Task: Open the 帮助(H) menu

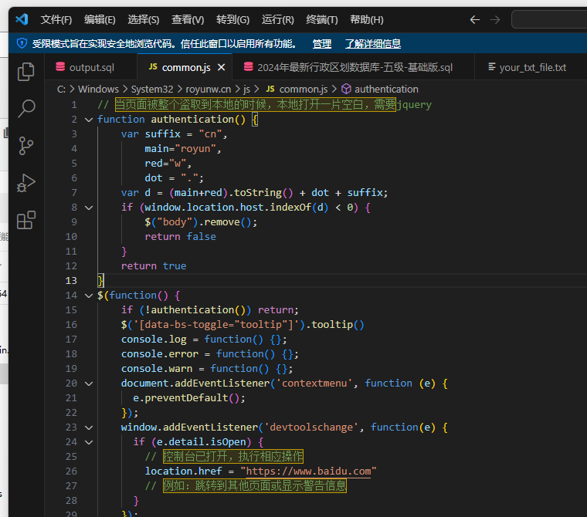Action: [367, 19]
